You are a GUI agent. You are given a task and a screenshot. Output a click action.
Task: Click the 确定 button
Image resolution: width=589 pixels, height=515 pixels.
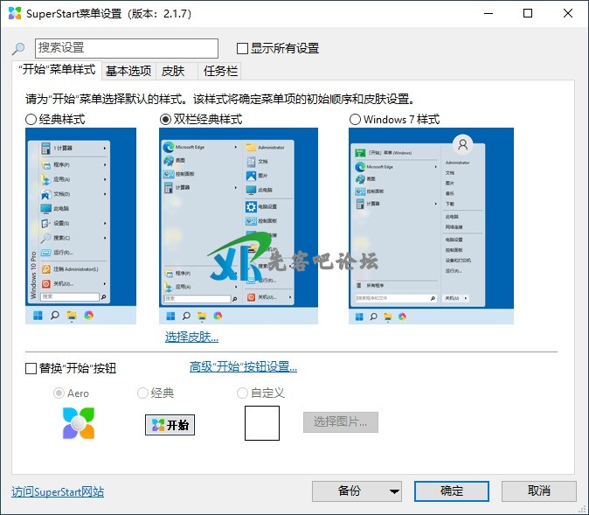click(452, 491)
